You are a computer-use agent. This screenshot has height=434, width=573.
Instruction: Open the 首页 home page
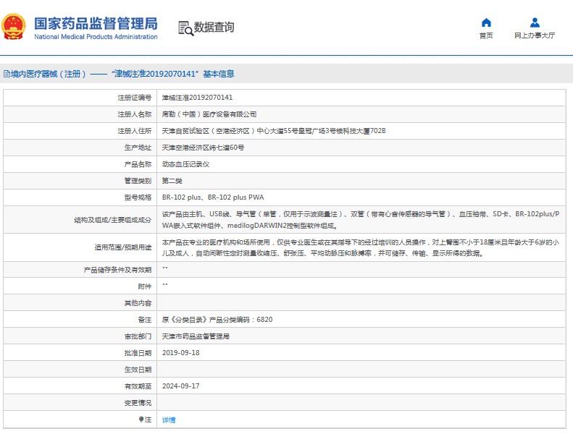pyautogui.click(x=486, y=35)
